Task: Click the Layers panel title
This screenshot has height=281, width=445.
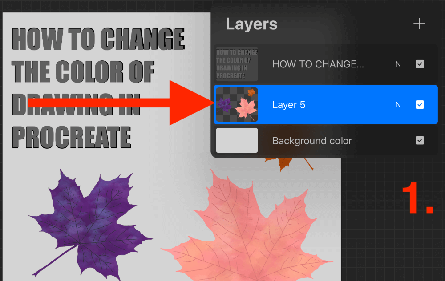Action: coord(251,24)
